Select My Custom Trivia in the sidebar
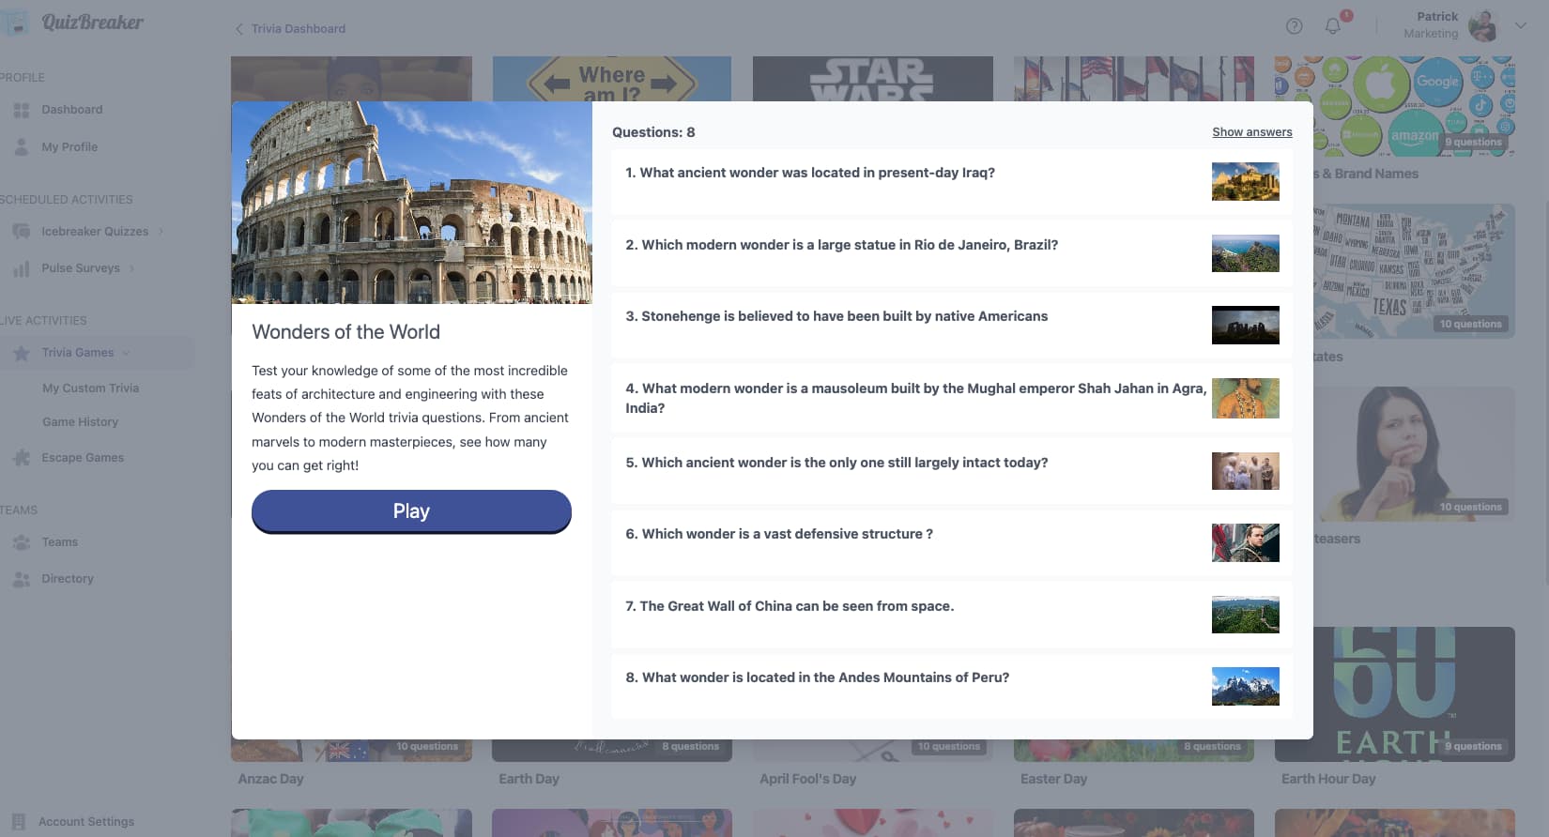 click(x=90, y=388)
